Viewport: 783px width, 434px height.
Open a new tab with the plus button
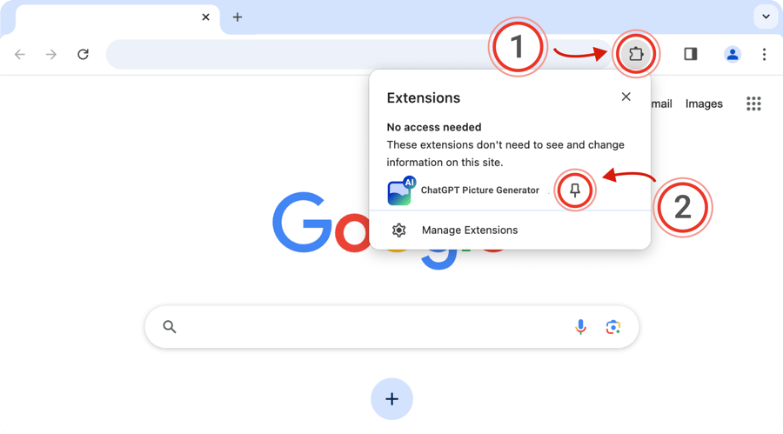tap(238, 17)
